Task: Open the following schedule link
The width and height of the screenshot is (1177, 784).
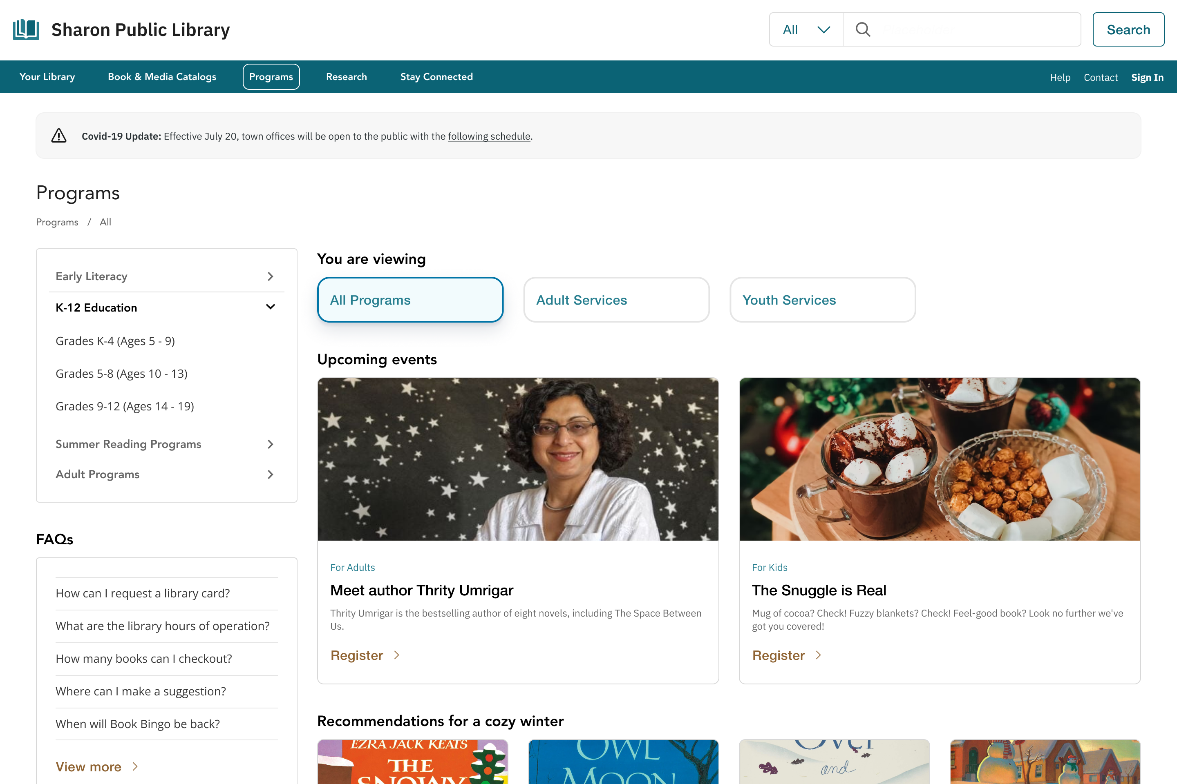Action: [x=489, y=136]
